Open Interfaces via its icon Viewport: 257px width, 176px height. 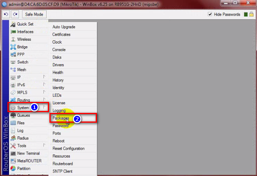13,32
